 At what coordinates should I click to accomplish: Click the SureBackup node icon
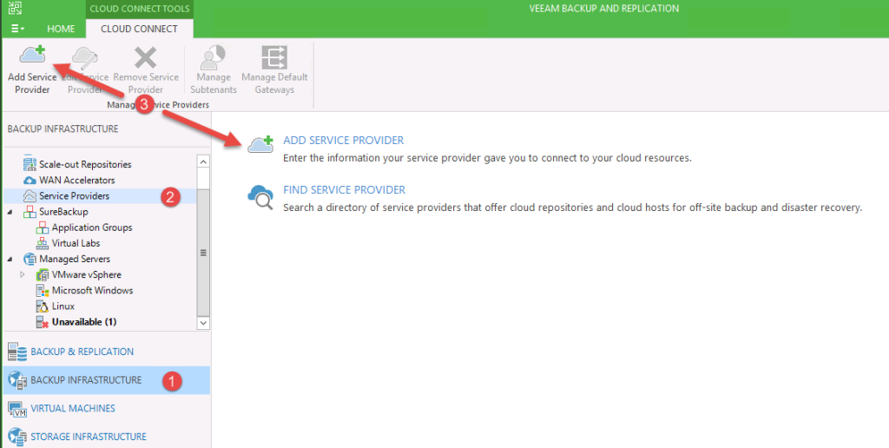[30, 212]
